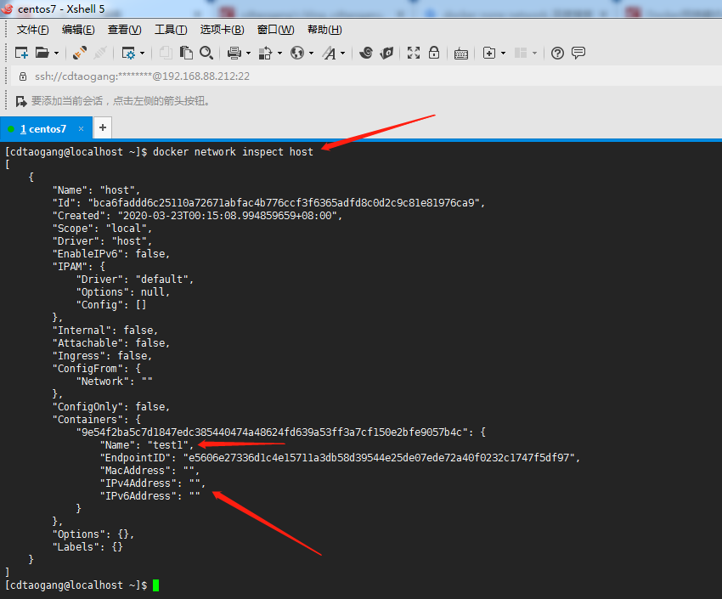
Task: Click the New session icon
Action: pos(21,53)
